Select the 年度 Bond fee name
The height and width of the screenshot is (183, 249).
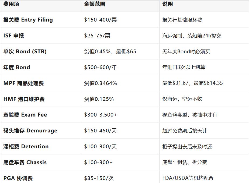click(x=17, y=68)
